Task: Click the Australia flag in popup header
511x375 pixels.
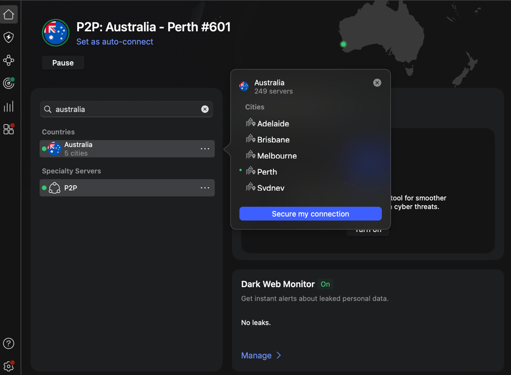Action: pyautogui.click(x=244, y=86)
